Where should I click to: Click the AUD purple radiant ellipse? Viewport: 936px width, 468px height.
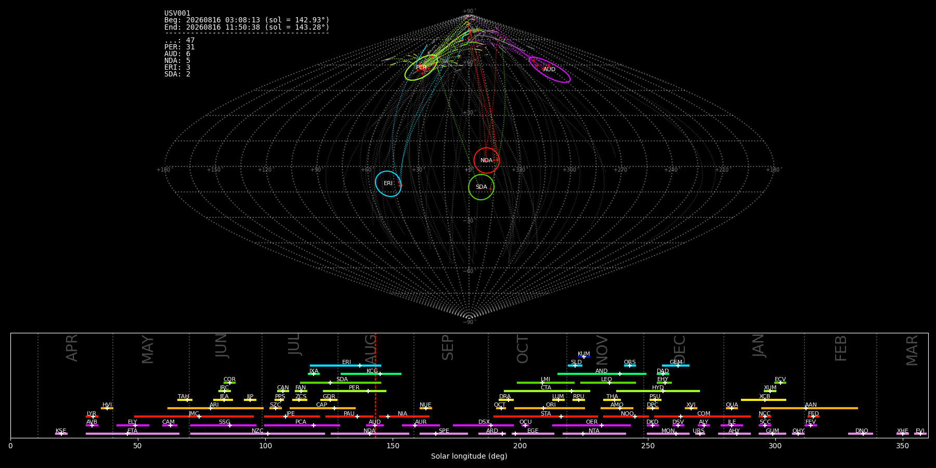pos(550,70)
